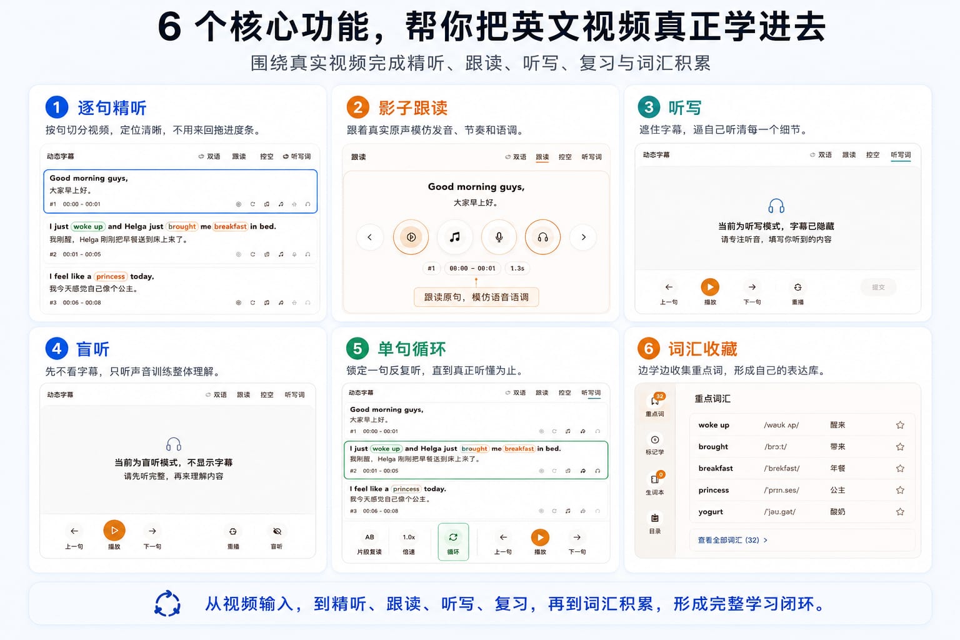Click the 重点词汇 heading in vocabulary panel

(712, 399)
